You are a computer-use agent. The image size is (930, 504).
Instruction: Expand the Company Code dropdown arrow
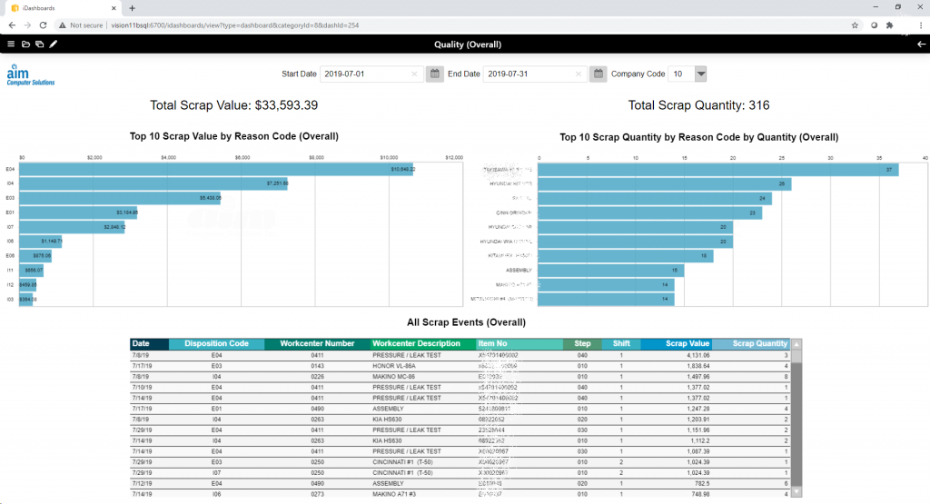pos(700,74)
